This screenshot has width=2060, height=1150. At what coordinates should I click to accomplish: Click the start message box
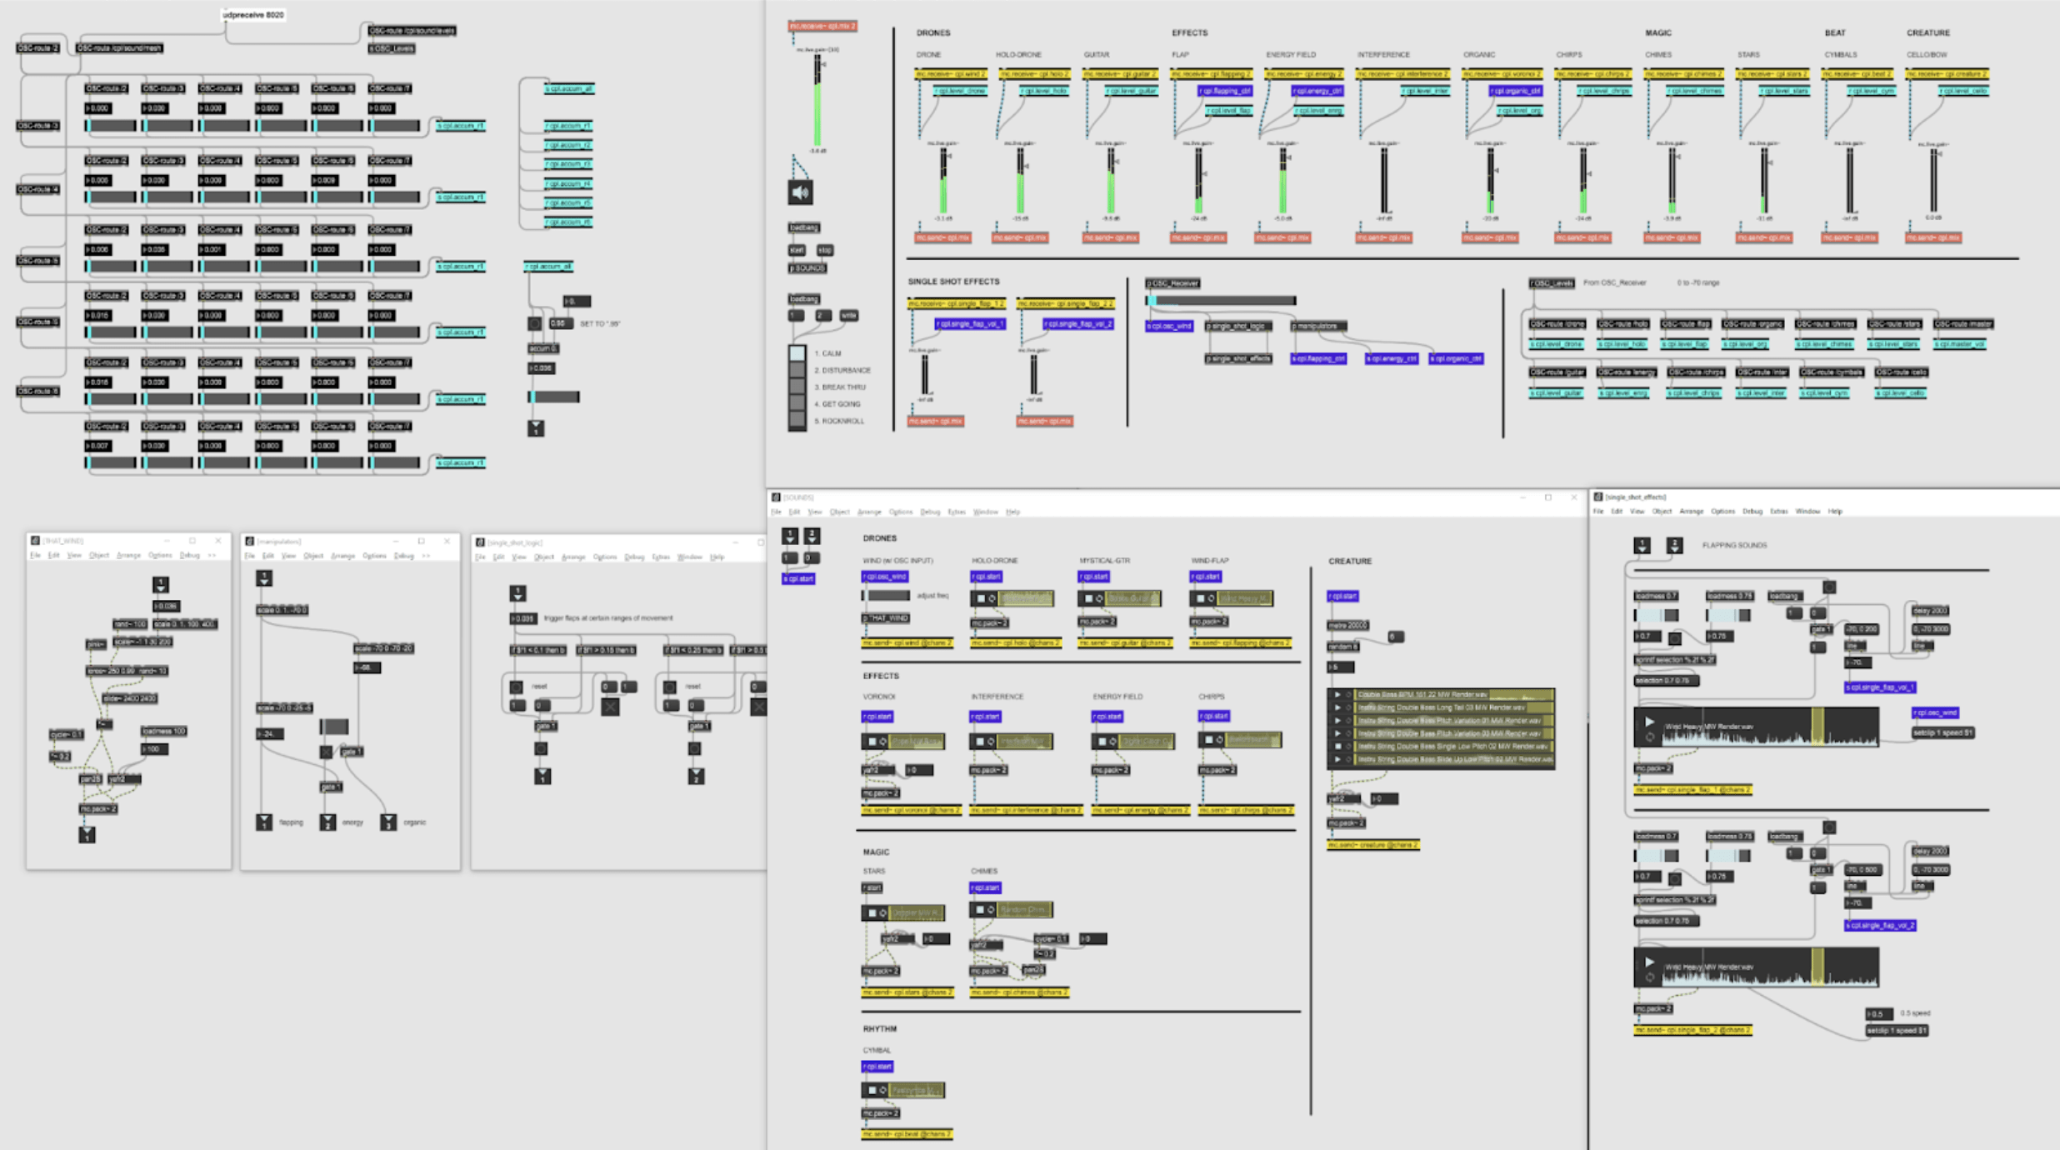(x=797, y=250)
